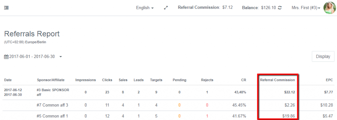Refresh the balance amount
Screen dimensions: 337x120
click(280, 8)
